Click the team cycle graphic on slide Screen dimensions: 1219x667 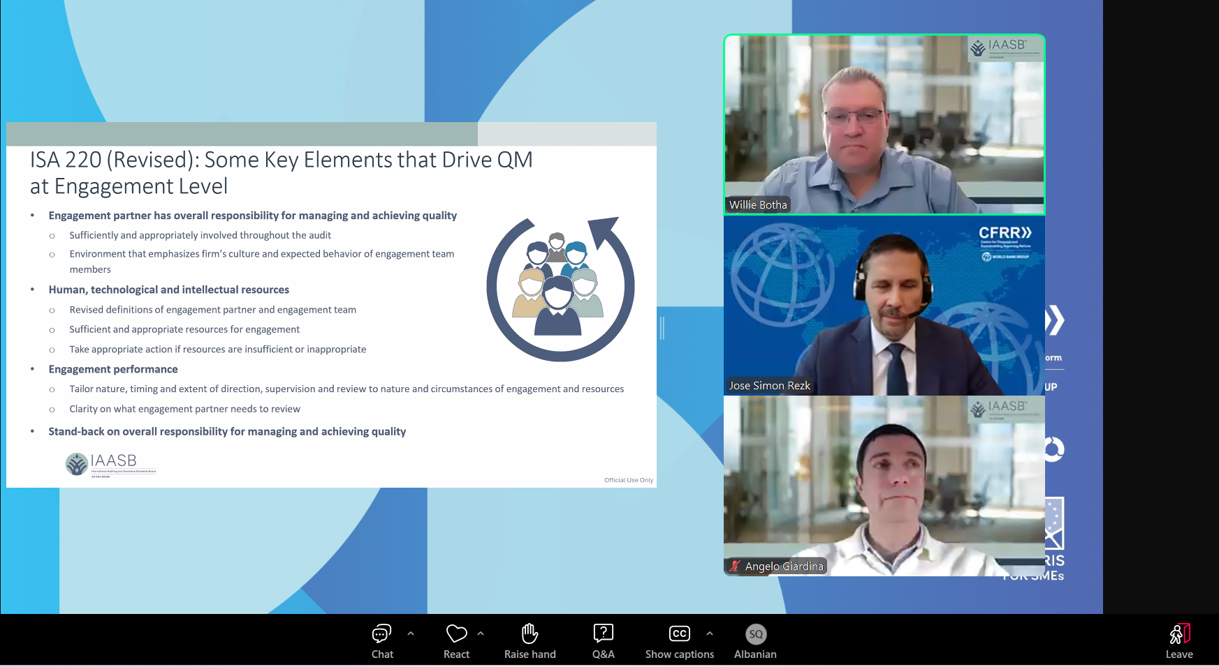point(560,289)
